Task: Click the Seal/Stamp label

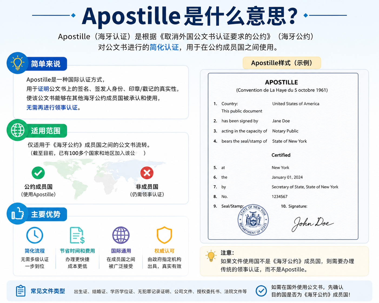Action: coord(232,206)
